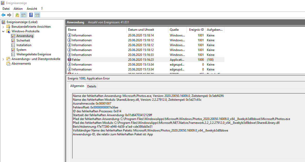The image size is (305, 162).
Task: Click the Benutzerdefinierte Ansichten folder icon
Action: point(8,27)
